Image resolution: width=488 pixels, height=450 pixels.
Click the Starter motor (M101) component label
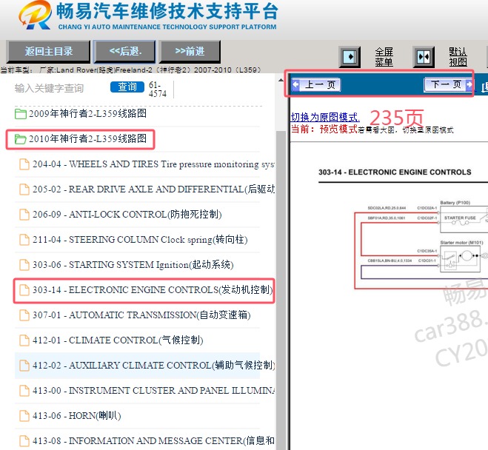tap(461, 243)
